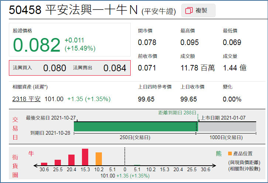Click the (平安牛證) label in the title

point(159,11)
